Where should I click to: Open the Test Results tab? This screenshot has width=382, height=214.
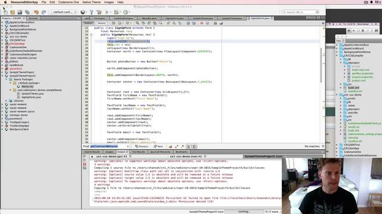138,152
